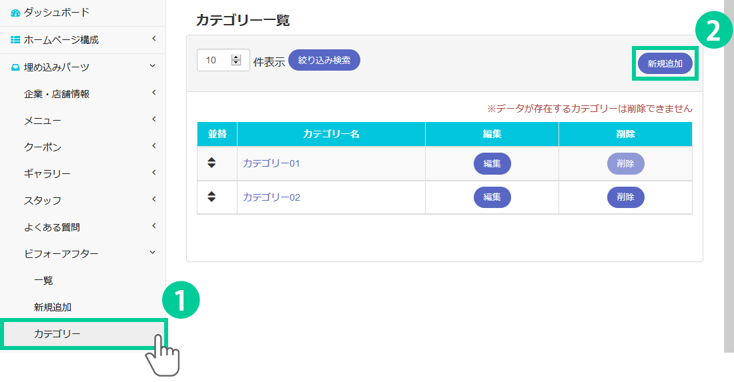Click the ホームページ構成 list icon
This screenshot has height=382, width=734.
[x=16, y=40]
